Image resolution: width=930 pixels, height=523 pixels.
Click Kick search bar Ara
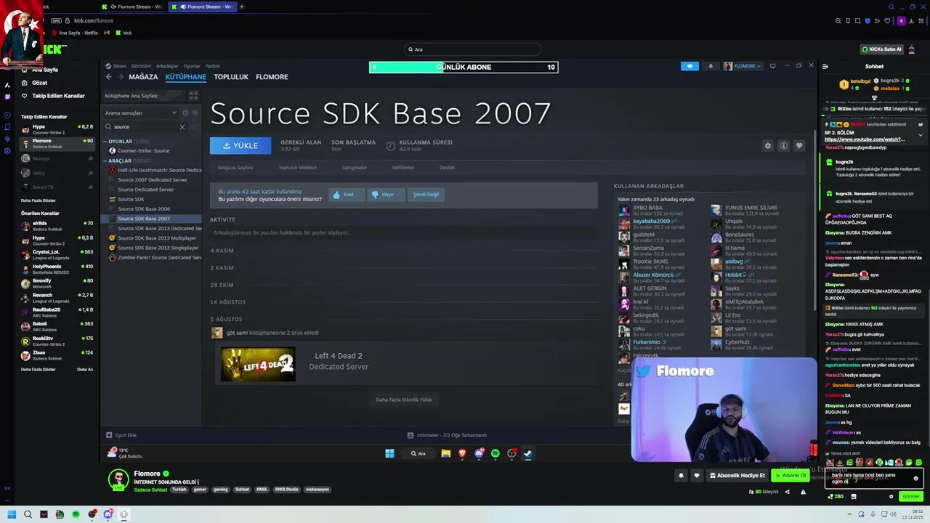pyautogui.click(x=472, y=49)
